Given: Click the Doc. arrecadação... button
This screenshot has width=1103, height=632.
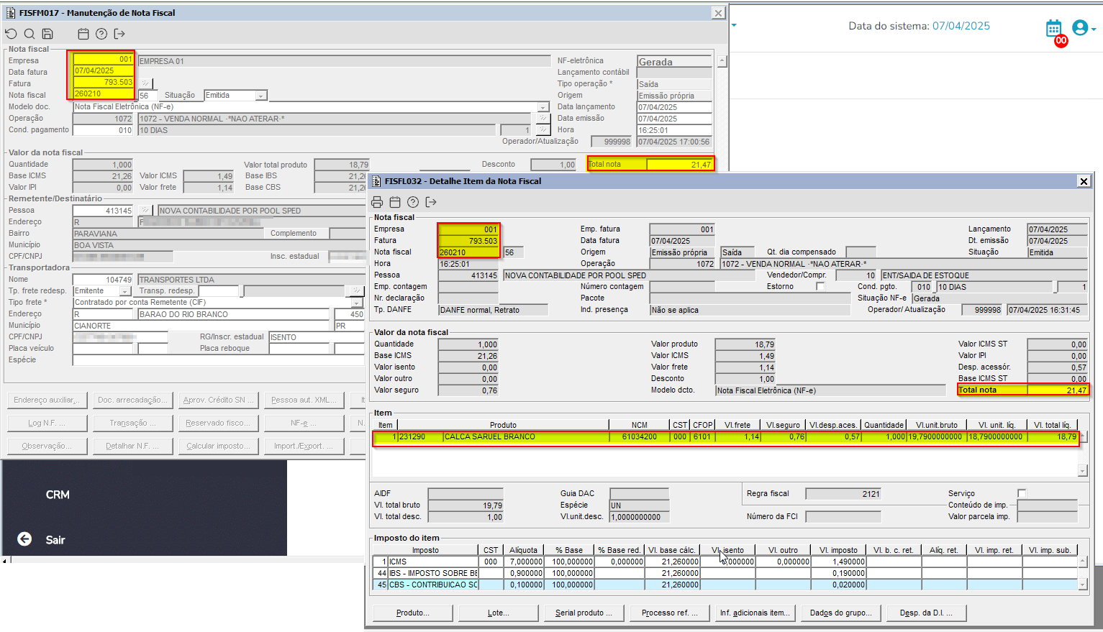Looking at the screenshot, I should (x=133, y=400).
